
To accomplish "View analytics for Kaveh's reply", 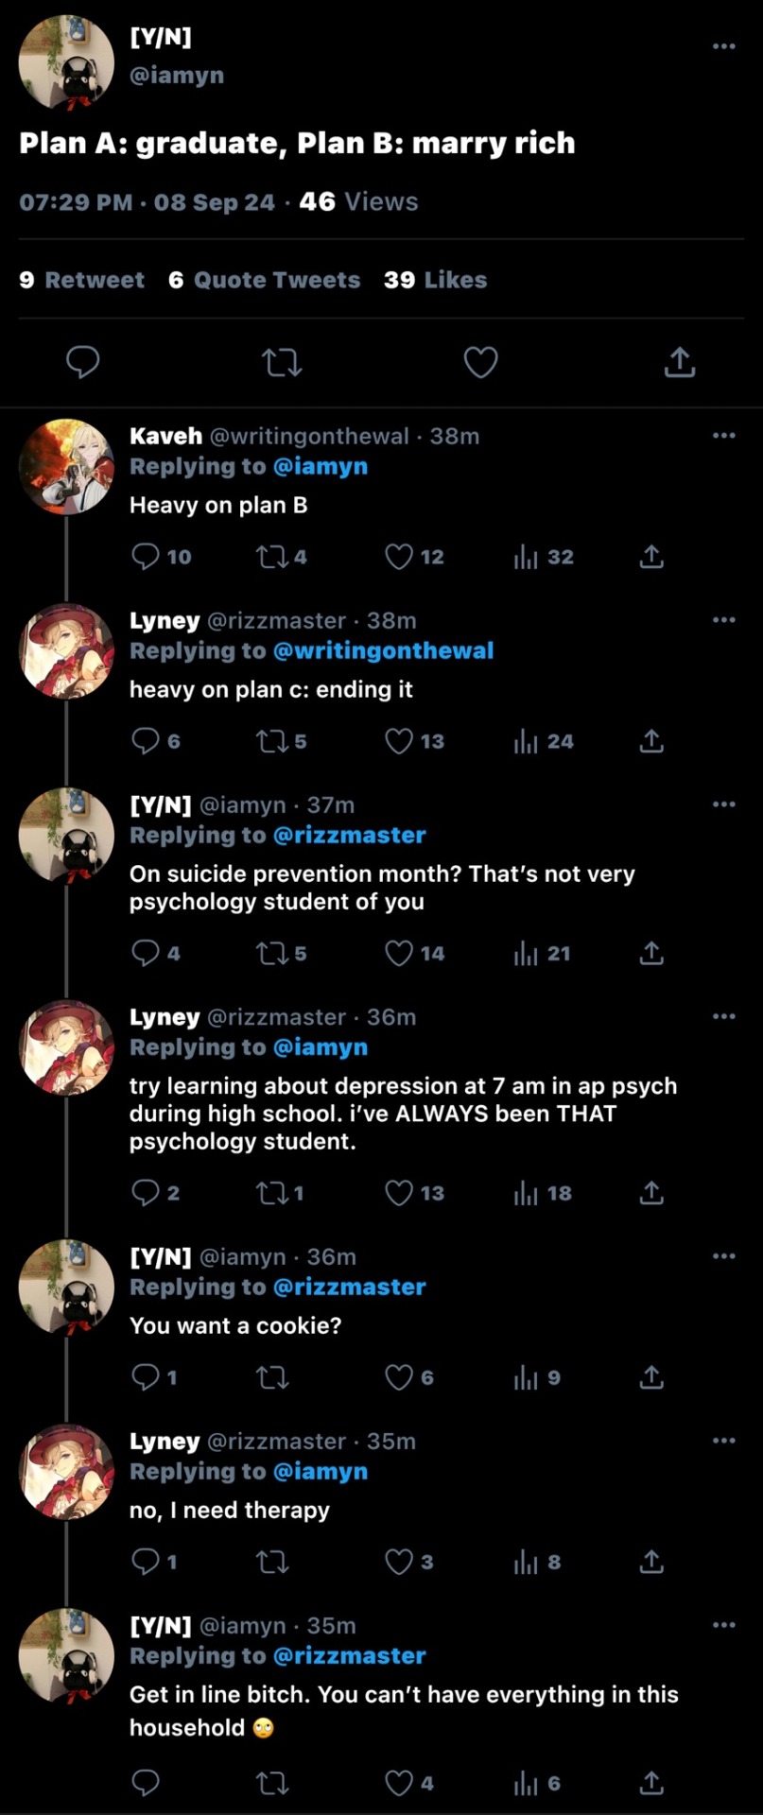I will (x=527, y=557).
